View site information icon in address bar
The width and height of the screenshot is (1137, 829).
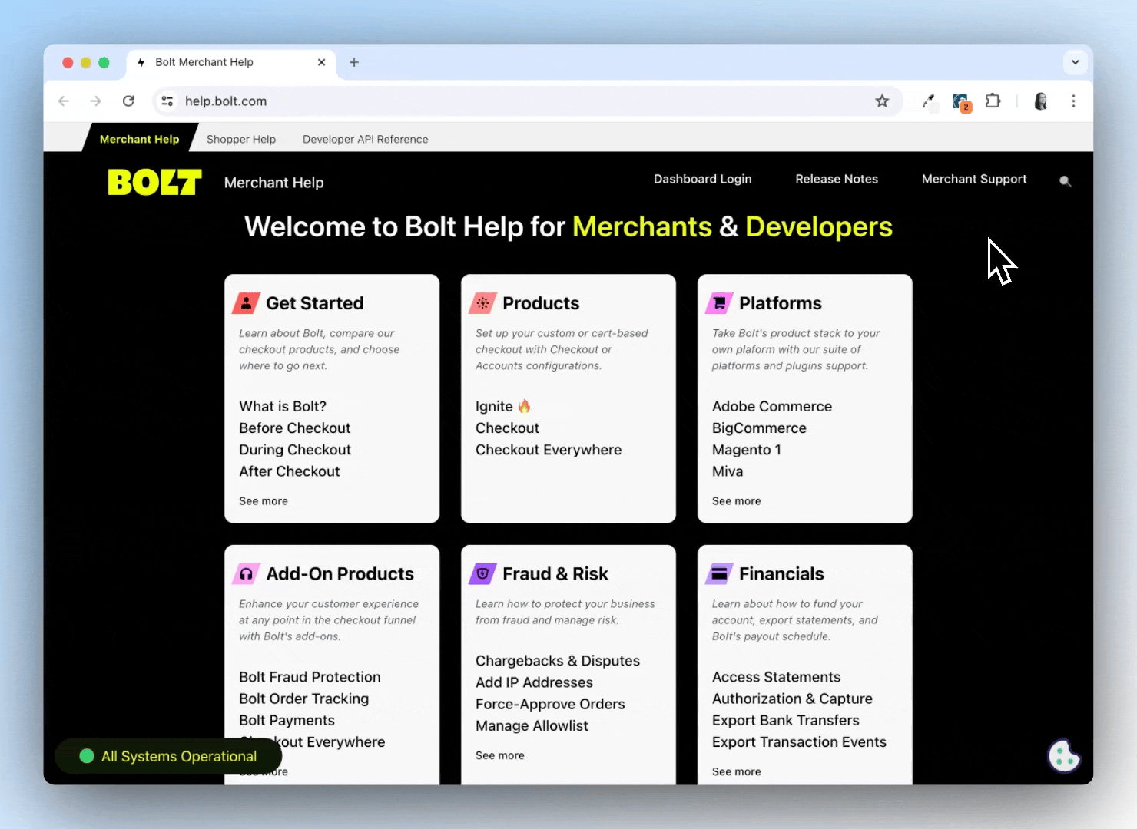(x=167, y=101)
